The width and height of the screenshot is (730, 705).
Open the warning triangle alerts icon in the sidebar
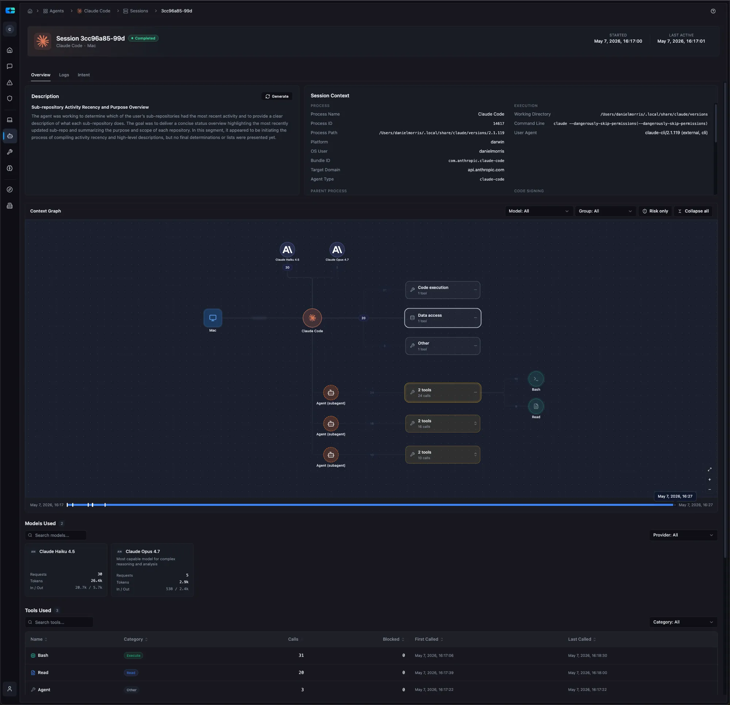pyautogui.click(x=10, y=83)
